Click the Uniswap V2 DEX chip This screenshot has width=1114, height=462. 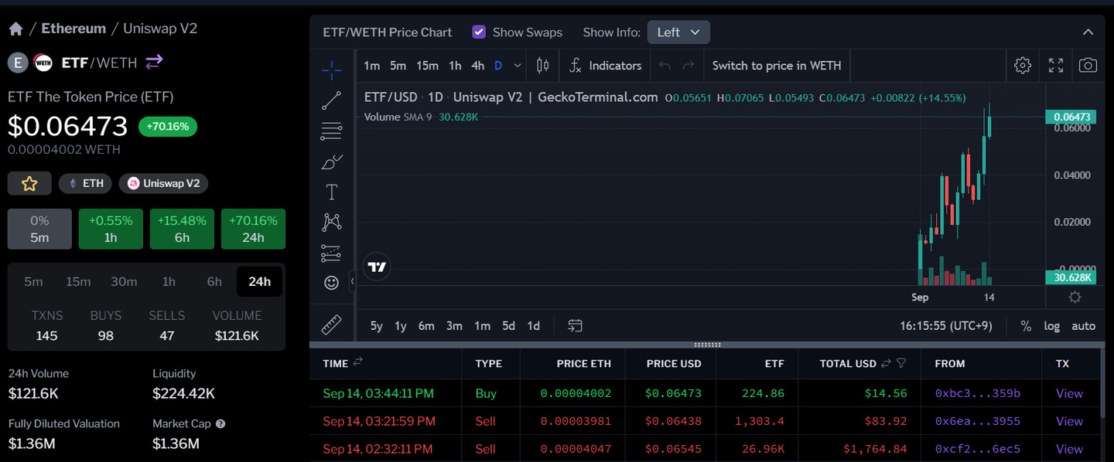[163, 183]
